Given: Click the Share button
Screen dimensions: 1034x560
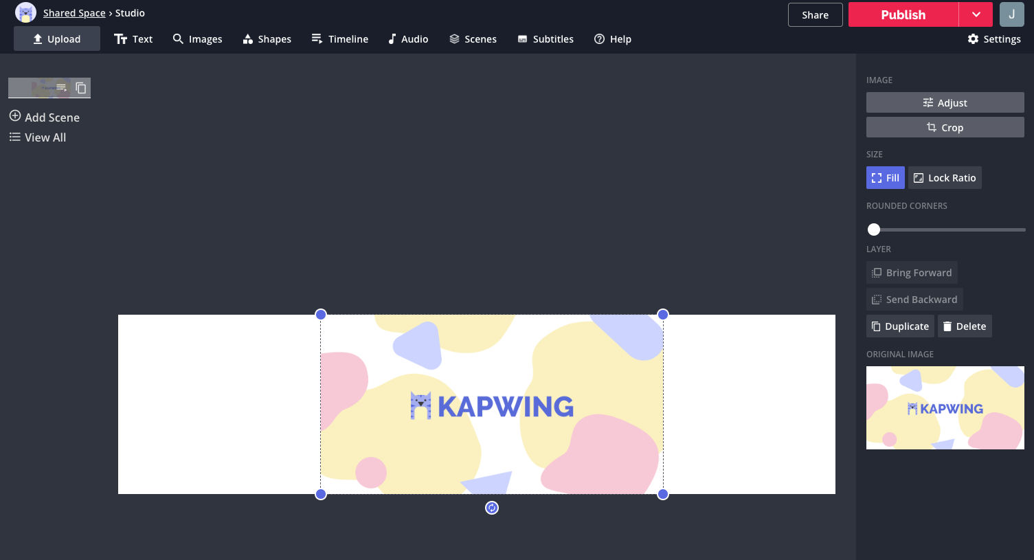Looking at the screenshot, I should 815,14.
